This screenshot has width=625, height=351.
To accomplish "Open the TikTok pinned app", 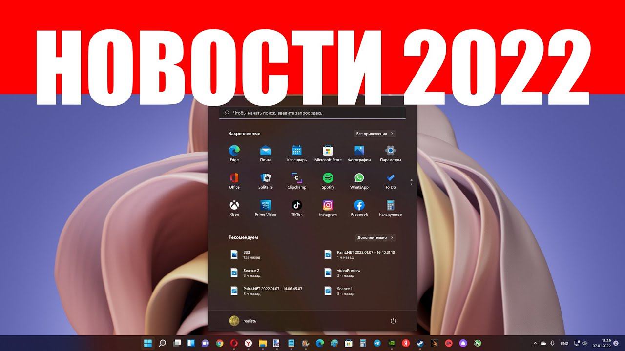I will 297,208.
